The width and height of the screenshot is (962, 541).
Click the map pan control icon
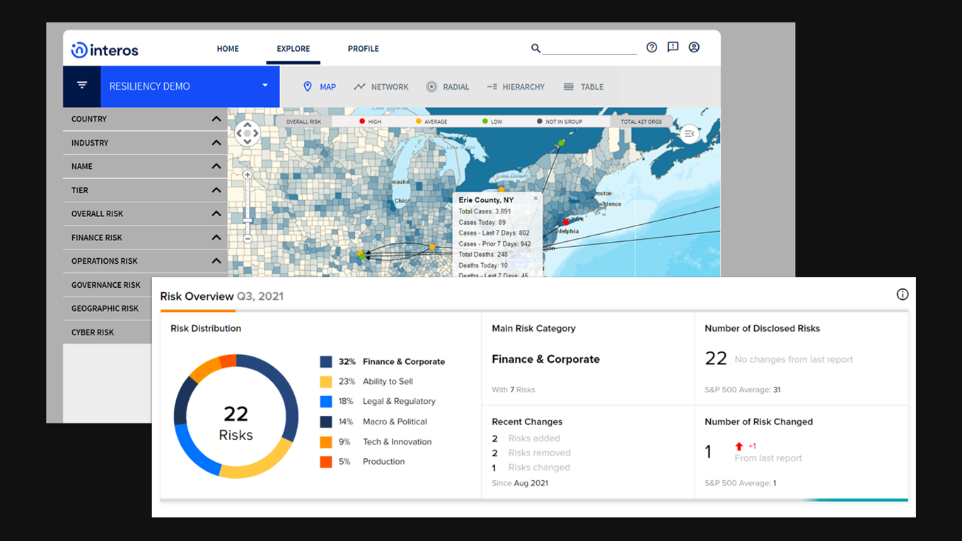click(x=247, y=133)
